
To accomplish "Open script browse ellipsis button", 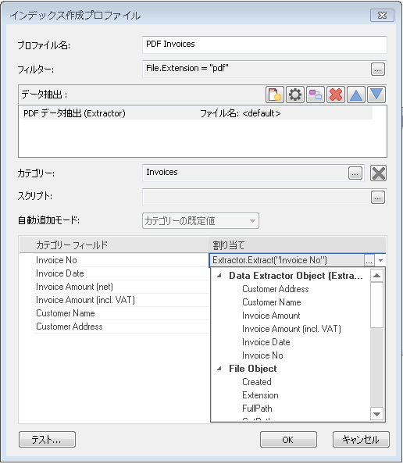I will click(378, 198).
